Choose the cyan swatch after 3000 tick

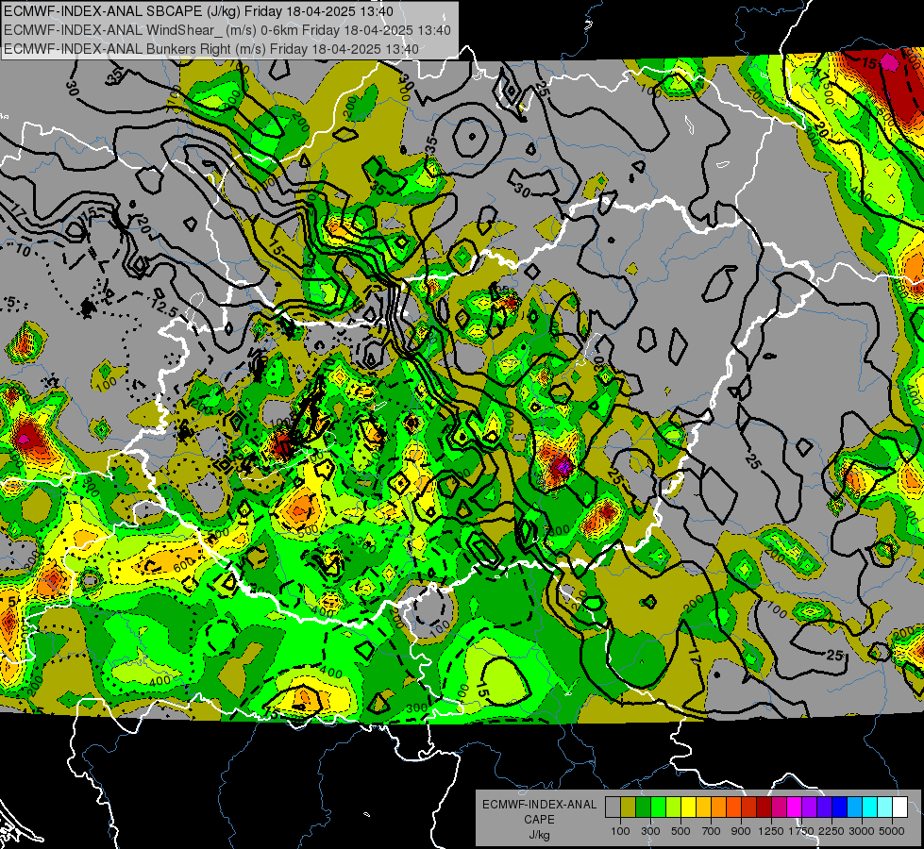(x=869, y=807)
